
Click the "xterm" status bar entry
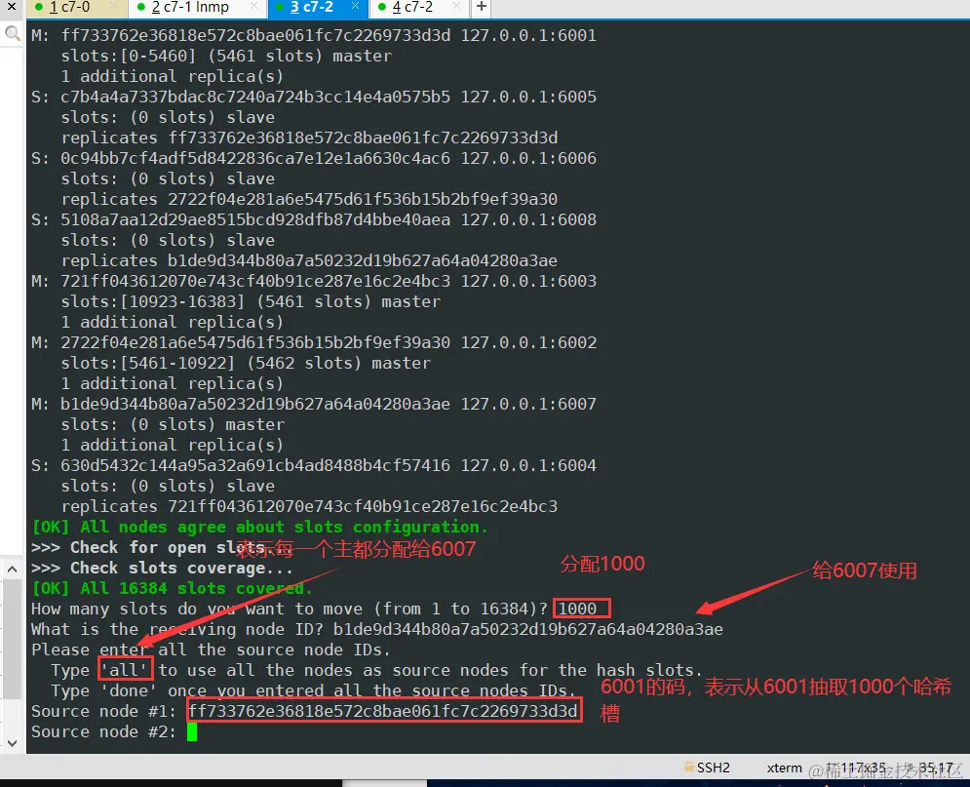[x=784, y=767]
